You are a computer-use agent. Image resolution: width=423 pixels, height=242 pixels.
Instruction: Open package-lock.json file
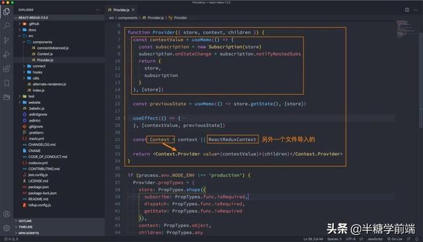coord(59,193)
